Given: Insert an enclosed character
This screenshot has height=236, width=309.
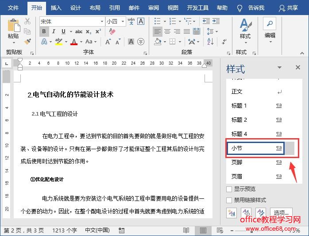Looking at the screenshot, I should click(x=140, y=42).
